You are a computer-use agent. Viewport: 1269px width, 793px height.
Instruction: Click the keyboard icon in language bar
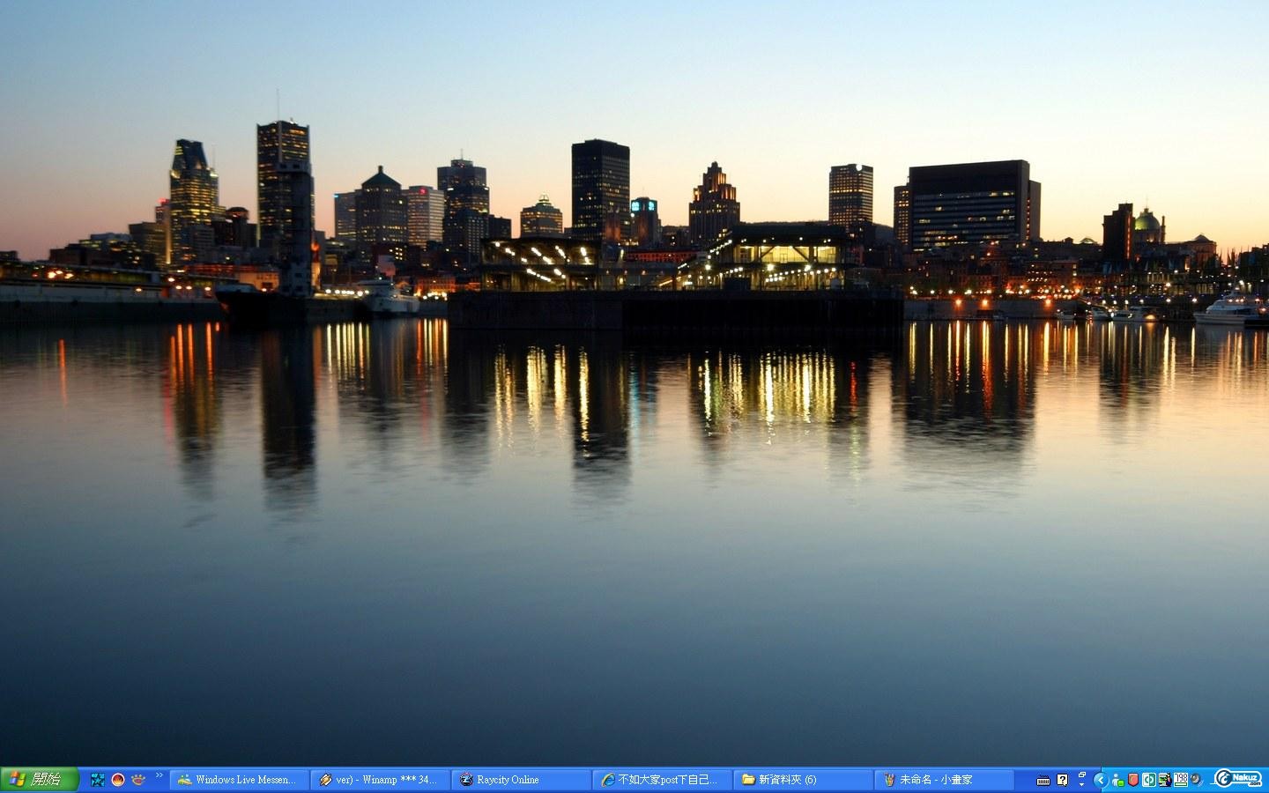pyautogui.click(x=1043, y=781)
